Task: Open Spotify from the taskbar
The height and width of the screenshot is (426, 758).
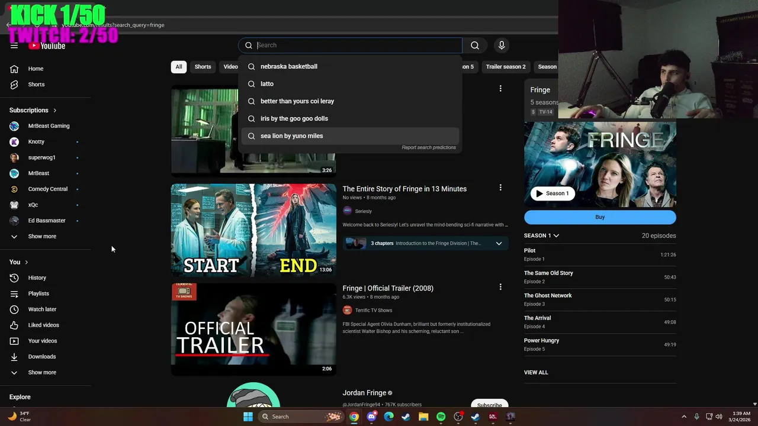Action: coord(441,417)
